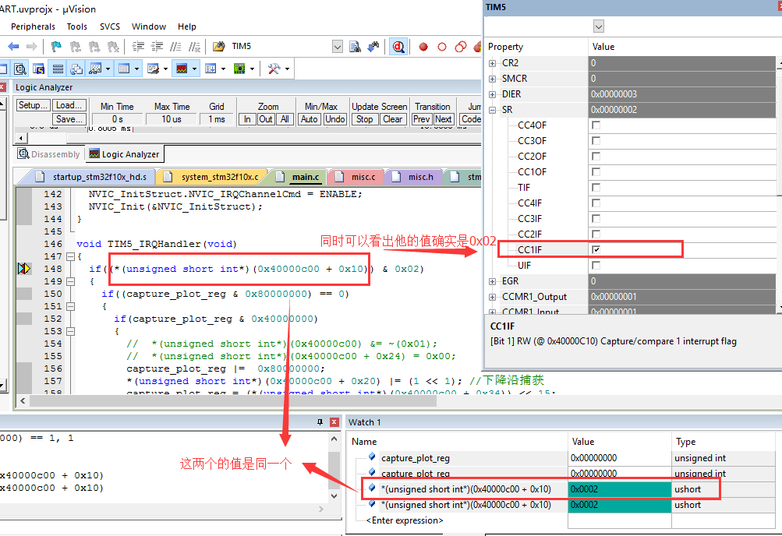Screen dimensions: 782x536
Task: Toggle the CC2OF checkbox
Action: 596,156
